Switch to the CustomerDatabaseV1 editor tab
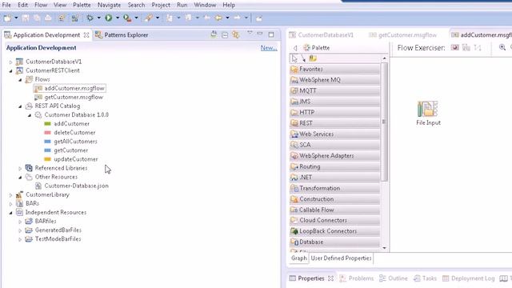 (322, 35)
